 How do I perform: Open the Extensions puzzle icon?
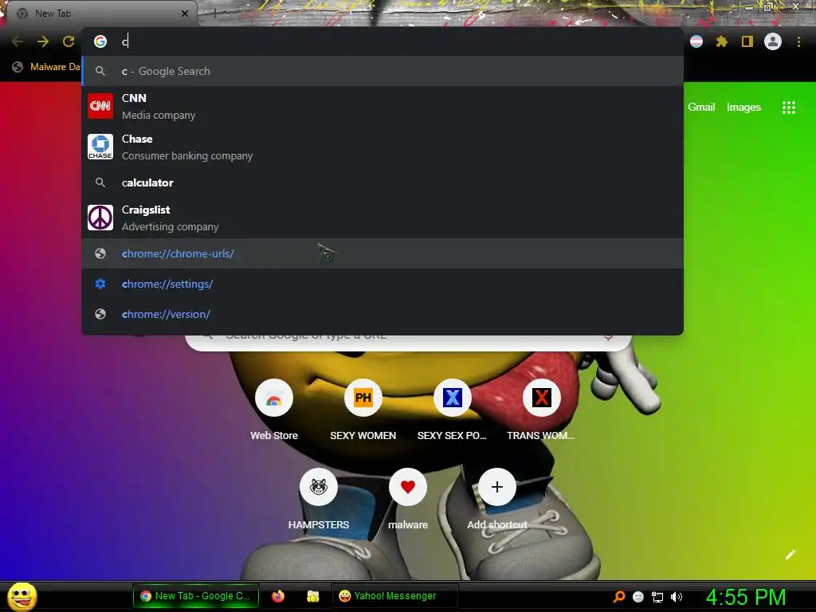coord(721,41)
